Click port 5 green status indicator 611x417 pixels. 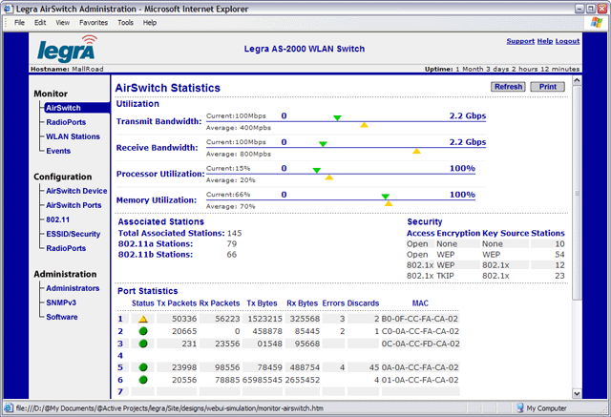tap(143, 367)
